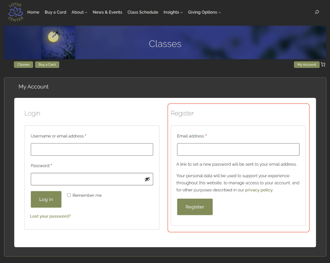Focus the Username or email address field

(92, 149)
